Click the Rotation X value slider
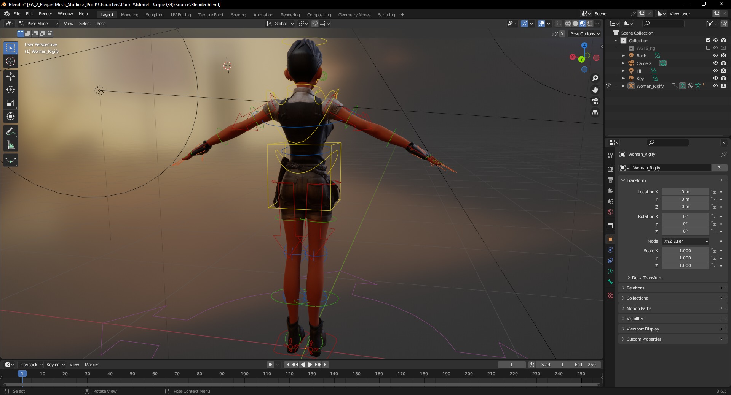The width and height of the screenshot is (731, 395). click(685, 216)
